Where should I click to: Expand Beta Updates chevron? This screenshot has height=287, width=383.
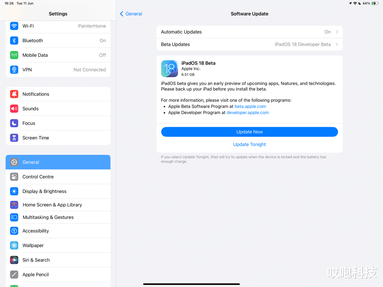pos(337,44)
